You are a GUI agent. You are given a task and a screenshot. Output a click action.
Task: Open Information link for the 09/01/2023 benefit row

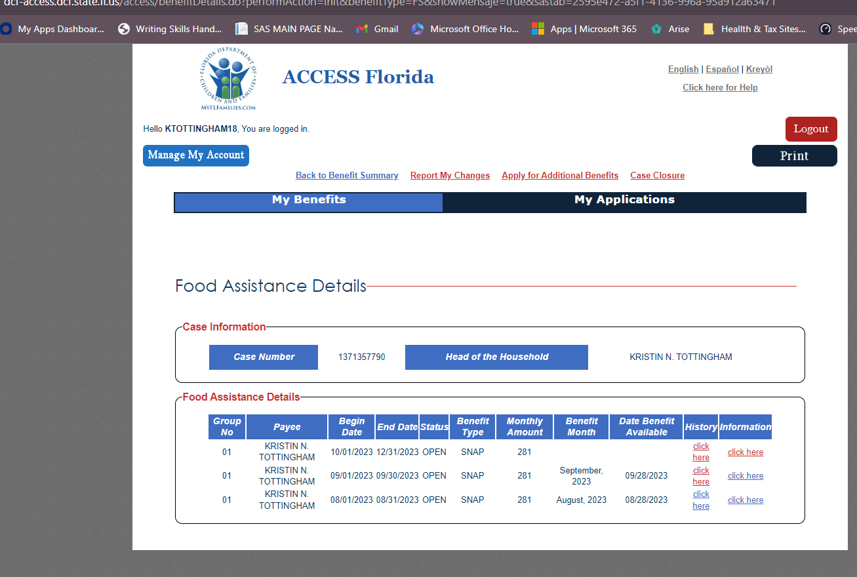(746, 476)
